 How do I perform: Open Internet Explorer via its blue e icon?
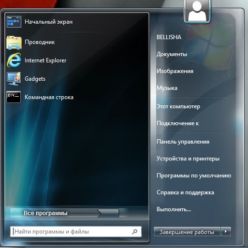click(x=14, y=60)
